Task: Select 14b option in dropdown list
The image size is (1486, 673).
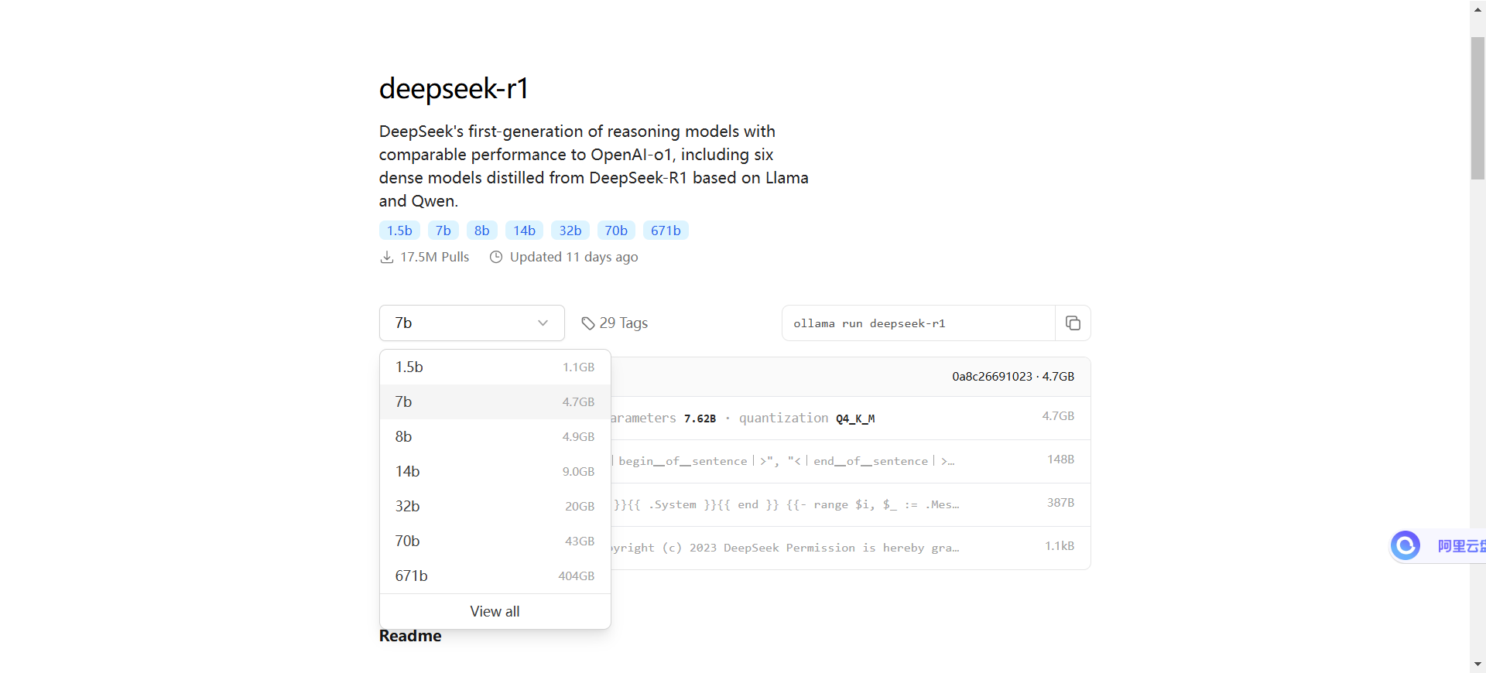Action: [495, 472]
